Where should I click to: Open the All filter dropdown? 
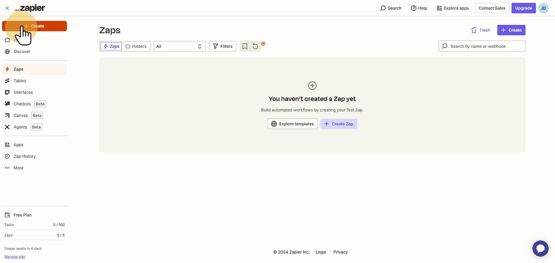(x=179, y=46)
